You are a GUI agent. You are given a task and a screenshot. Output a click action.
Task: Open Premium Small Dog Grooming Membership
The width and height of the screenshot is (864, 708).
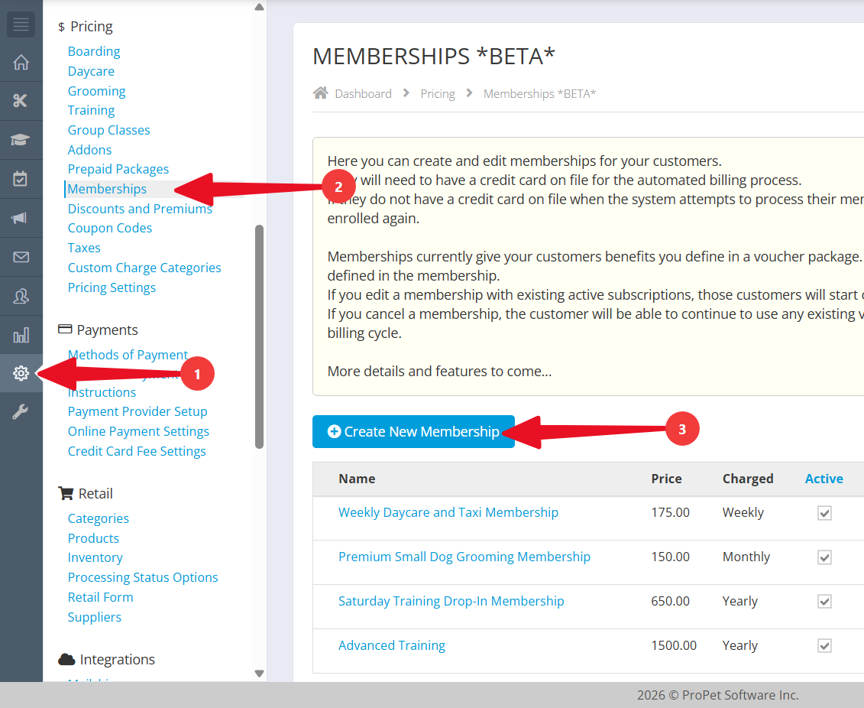pyautogui.click(x=464, y=557)
